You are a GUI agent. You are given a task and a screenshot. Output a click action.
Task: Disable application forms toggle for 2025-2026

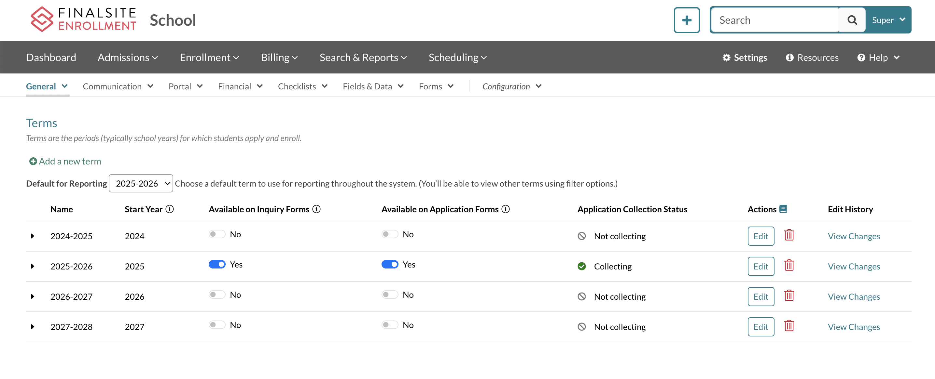pos(389,264)
